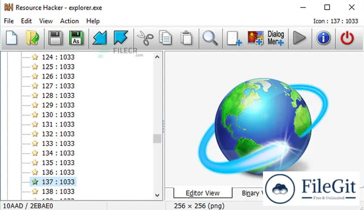The image size is (364, 210).
Task: Click the Dialog Menu add icon
Action: [276, 38]
